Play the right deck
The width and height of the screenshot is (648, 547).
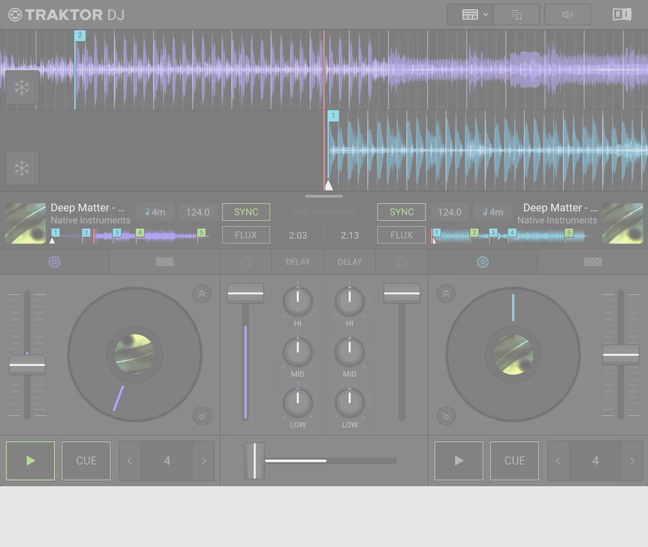[x=458, y=461]
